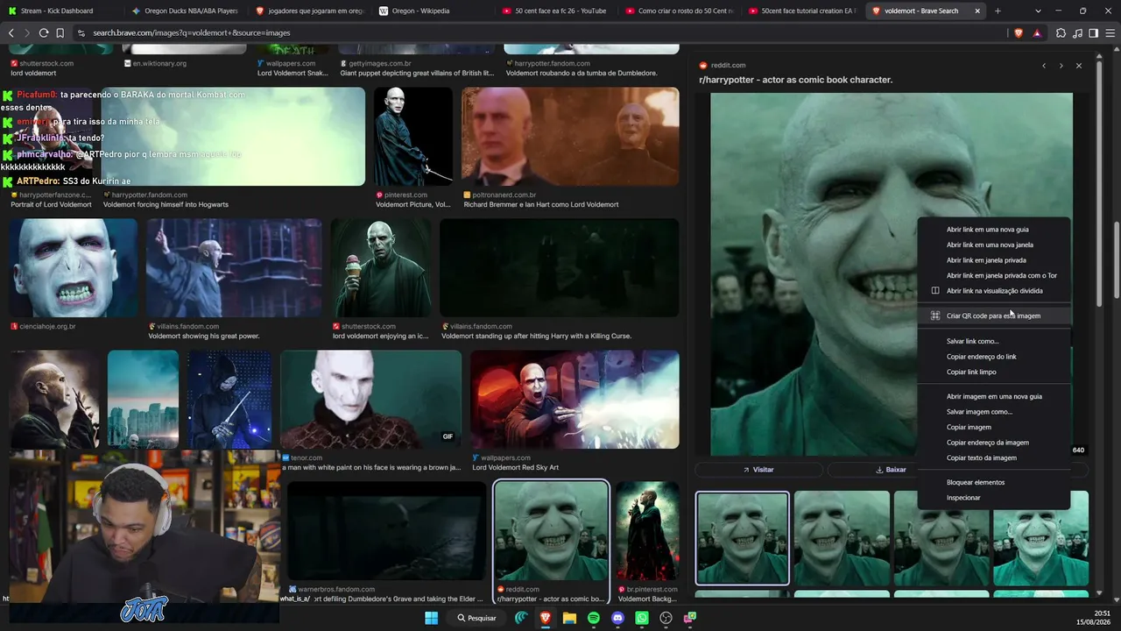The image size is (1121, 631).
Task: Switch to the Oregon Ducks NBA/ABA Players tab
Action: [x=186, y=11]
